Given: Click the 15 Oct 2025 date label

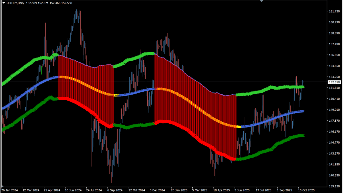Looking at the screenshot, I should point(306,190).
